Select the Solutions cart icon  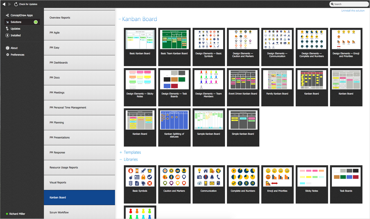[8, 22]
